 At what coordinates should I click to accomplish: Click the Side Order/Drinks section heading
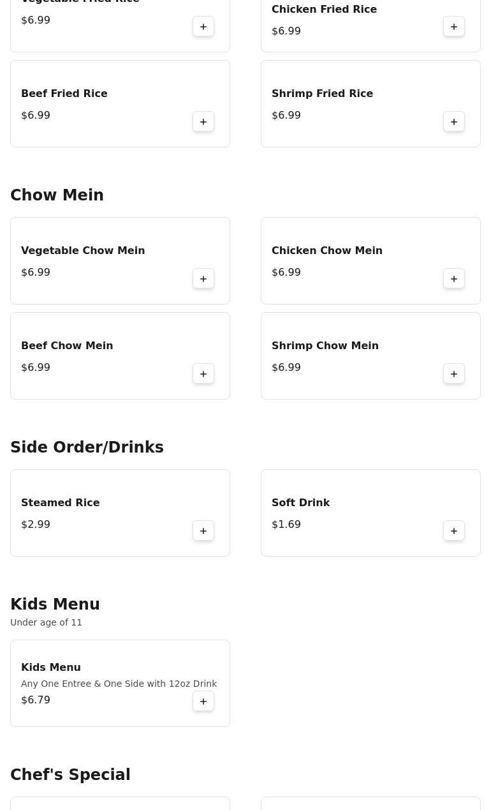(87, 447)
